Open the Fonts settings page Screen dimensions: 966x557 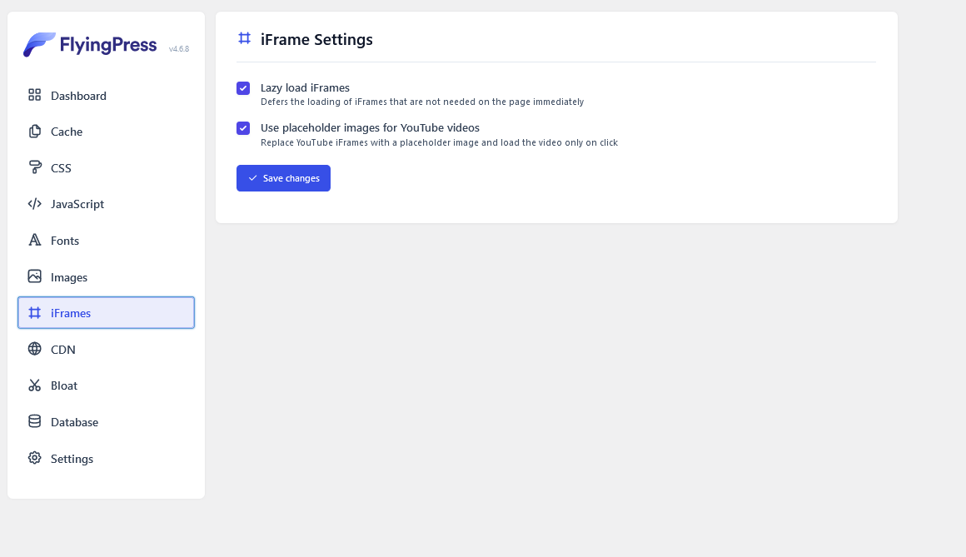pyautogui.click(x=106, y=241)
